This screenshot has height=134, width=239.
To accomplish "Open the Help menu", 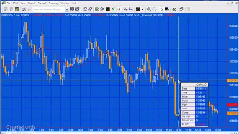I will 75,3.
